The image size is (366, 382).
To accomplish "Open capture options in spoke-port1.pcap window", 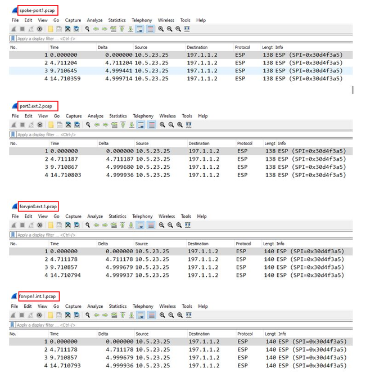I will [x=39, y=29].
